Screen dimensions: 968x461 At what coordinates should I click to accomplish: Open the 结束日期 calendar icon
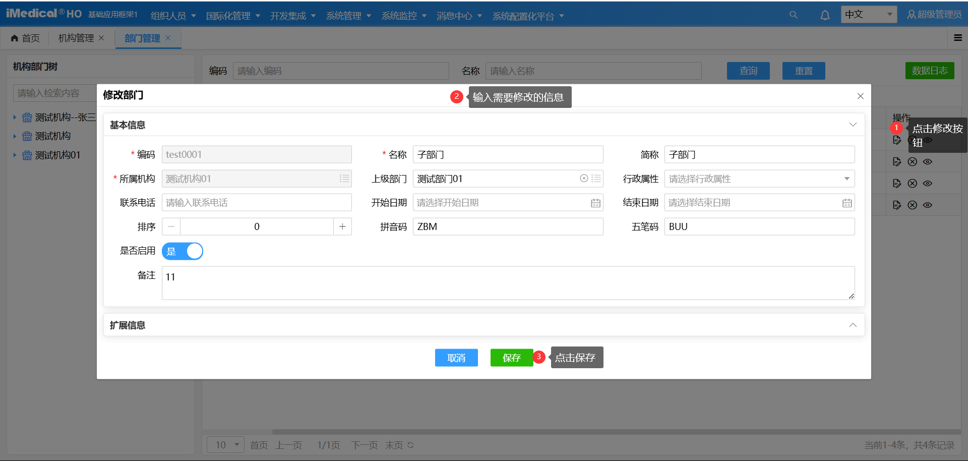(847, 203)
